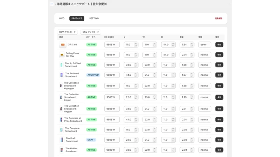
Task: Save The Archived Snowboard row
Action: pyautogui.click(x=219, y=75)
